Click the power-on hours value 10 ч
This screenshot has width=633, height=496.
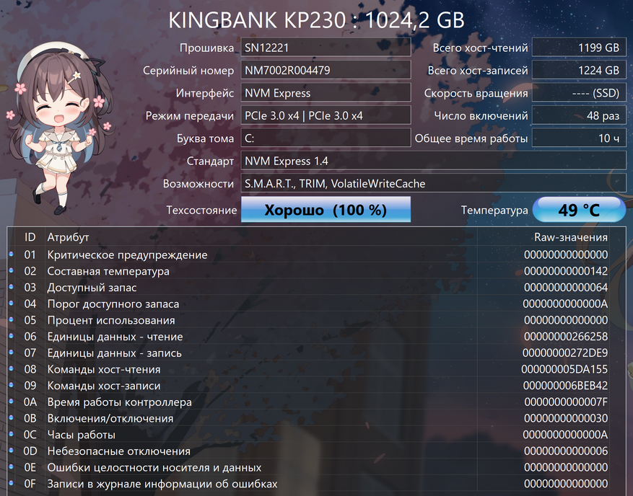579,138
